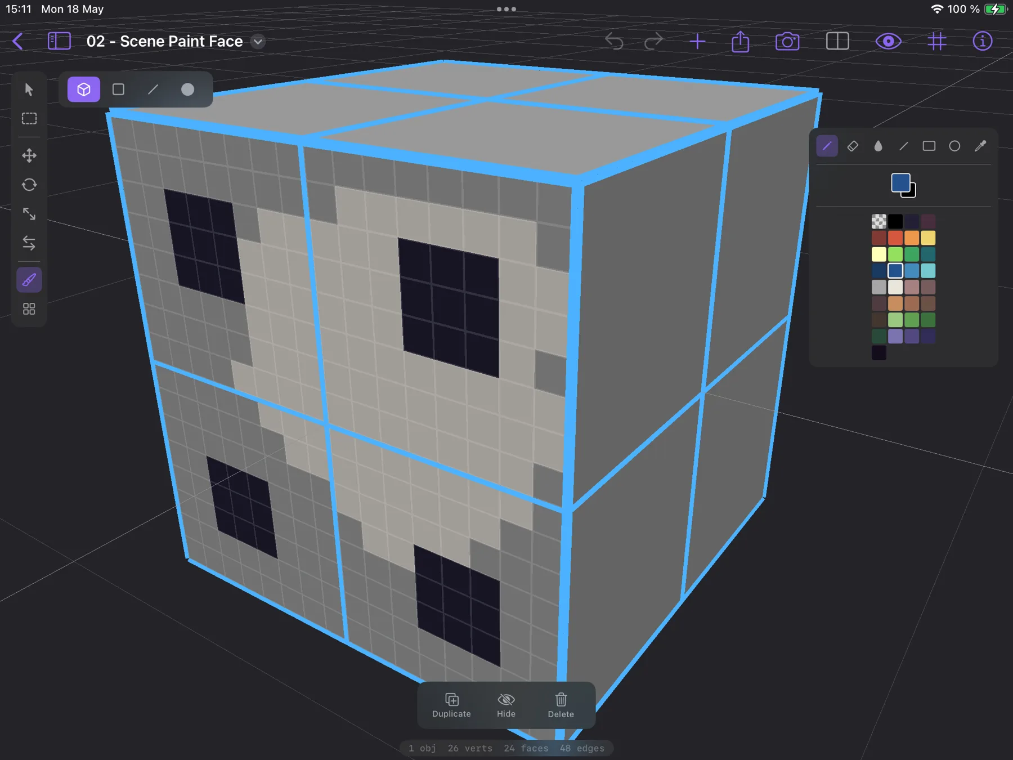
Task: Choose the eraser paint tool
Action: [x=853, y=146]
